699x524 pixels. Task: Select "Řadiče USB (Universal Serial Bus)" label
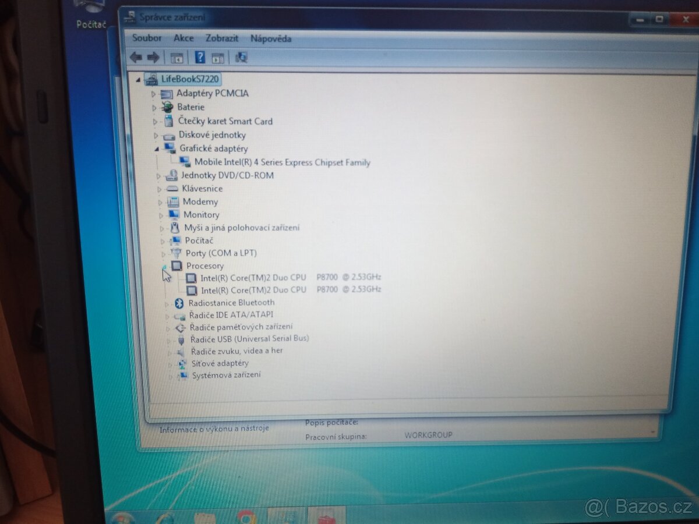click(x=250, y=338)
